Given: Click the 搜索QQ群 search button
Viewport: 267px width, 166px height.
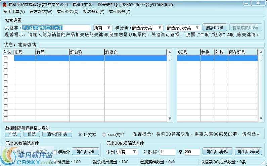Looking at the screenshot, I should pyautogui.click(x=215, y=28).
